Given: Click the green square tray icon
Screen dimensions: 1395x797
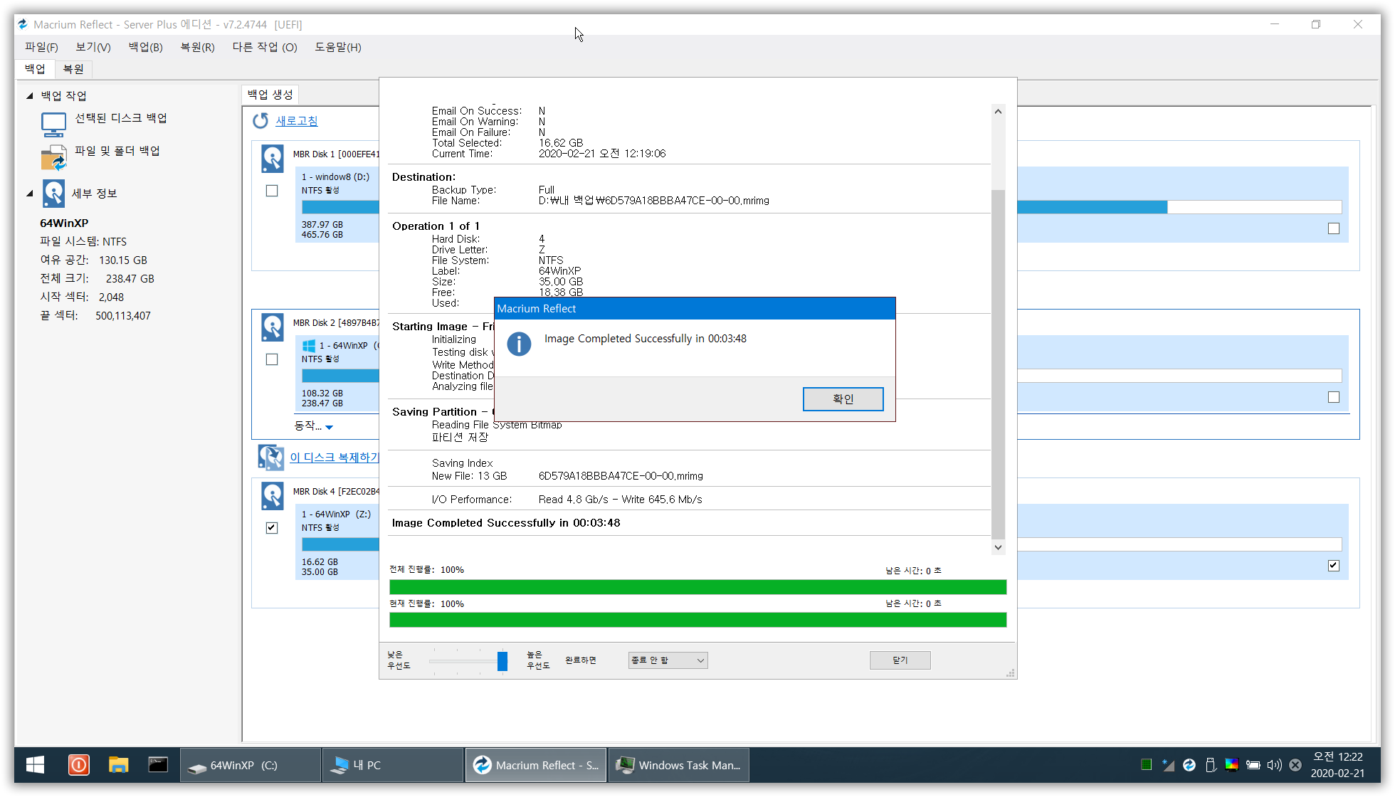Looking at the screenshot, I should tap(1146, 765).
